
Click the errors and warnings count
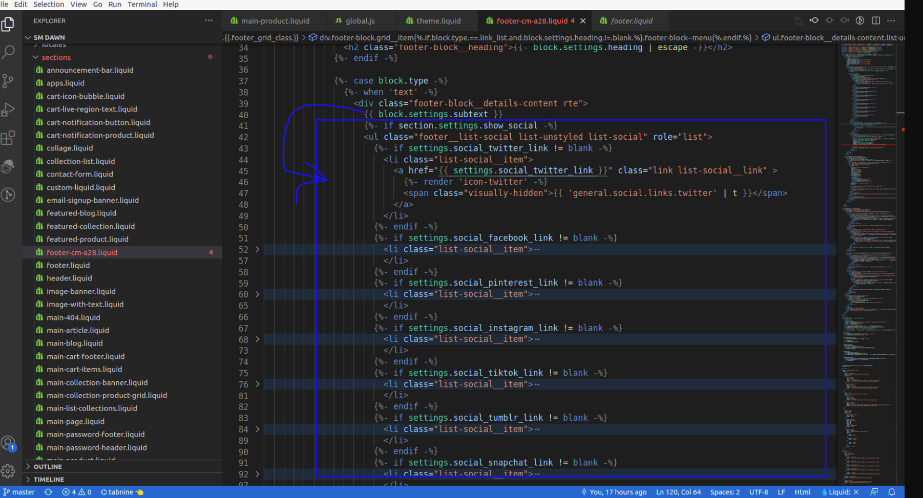point(77,492)
